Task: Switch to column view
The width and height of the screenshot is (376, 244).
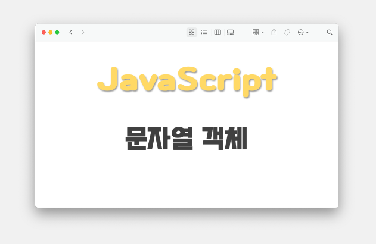Action: tap(217, 32)
